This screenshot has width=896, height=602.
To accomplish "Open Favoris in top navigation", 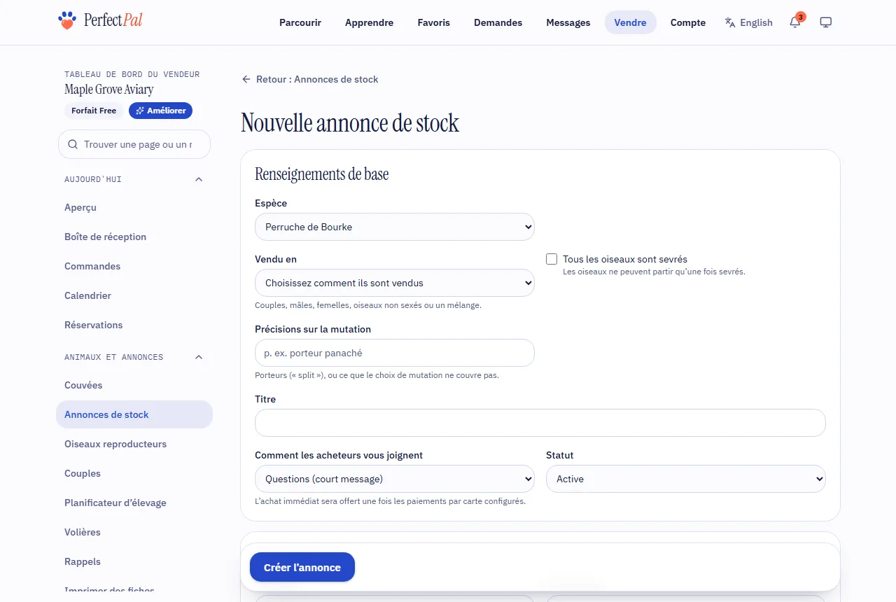I will 434,22.
